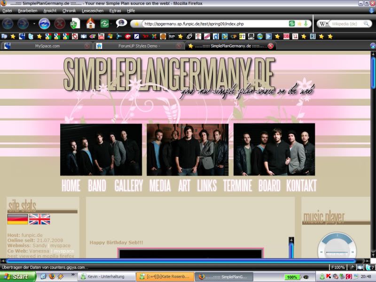The image size is (376, 282).
Task: Open the Windows Start button
Action: (18, 276)
